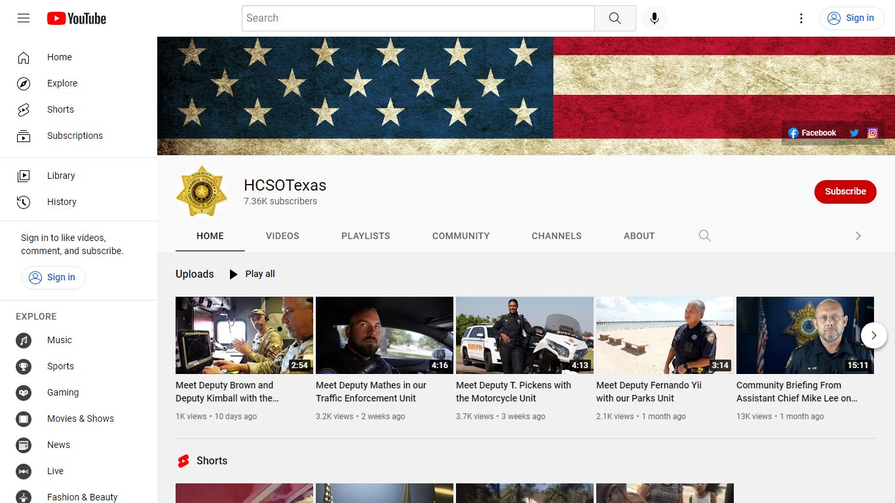The height and width of the screenshot is (503, 895).
Task: Open the three-dot settings menu
Action: [801, 18]
